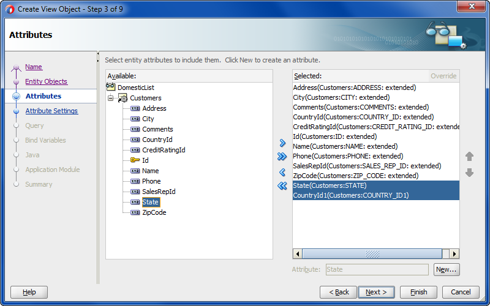Click the Cancel button
490x306 pixels.
461,293
